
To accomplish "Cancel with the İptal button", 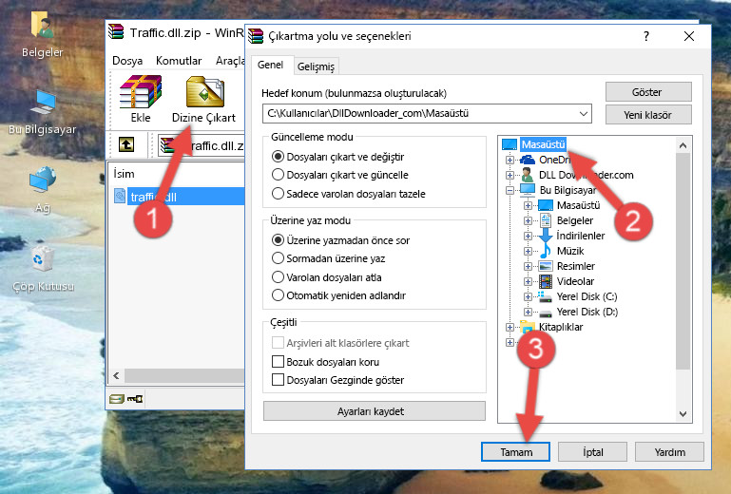I will 592,451.
